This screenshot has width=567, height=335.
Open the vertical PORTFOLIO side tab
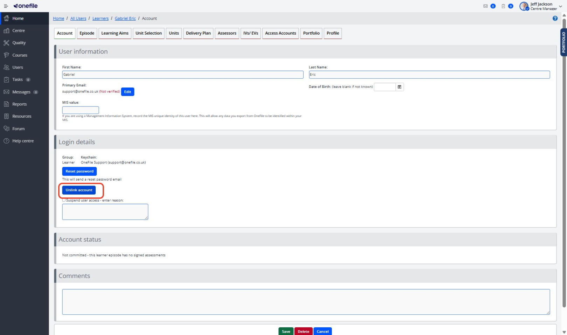pyautogui.click(x=563, y=42)
